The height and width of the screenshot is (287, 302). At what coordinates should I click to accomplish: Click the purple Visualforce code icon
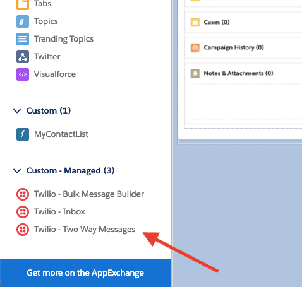pyautogui.click(x=23, y=74)
